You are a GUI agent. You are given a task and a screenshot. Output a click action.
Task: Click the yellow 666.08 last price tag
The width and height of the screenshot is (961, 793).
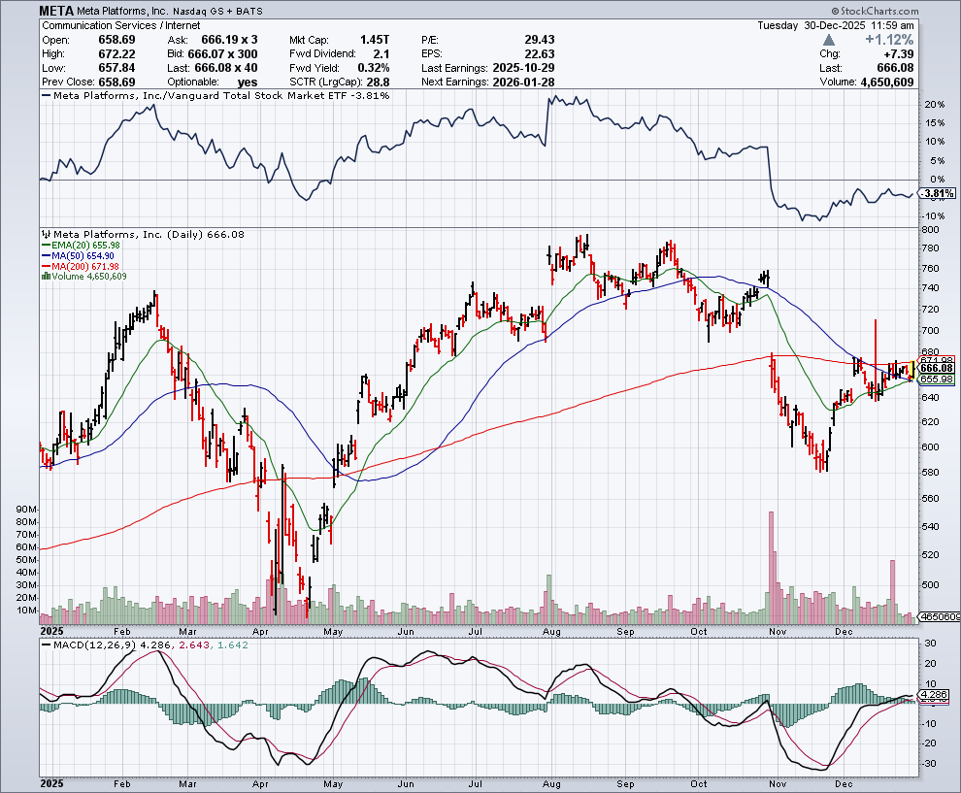click(936, 369)
